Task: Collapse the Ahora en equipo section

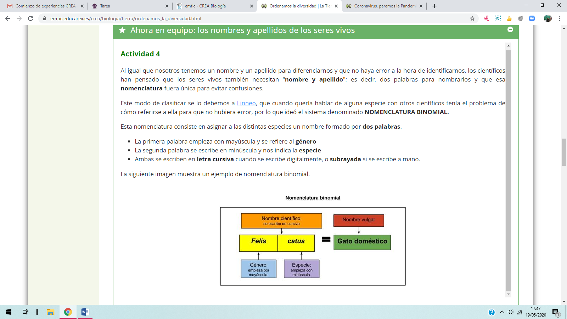Action: 510,29
